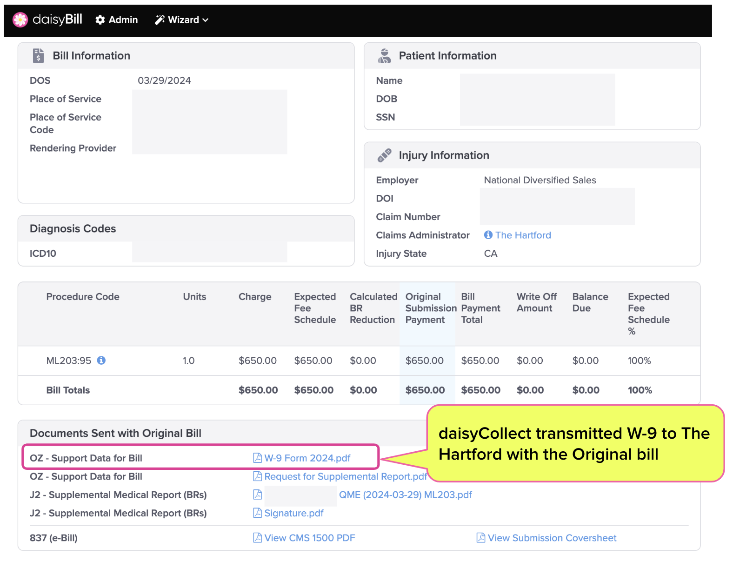The width and height of the screenshot is (733, 562).
Task: Click the Injury Information bandage icon
Action: 384,155
